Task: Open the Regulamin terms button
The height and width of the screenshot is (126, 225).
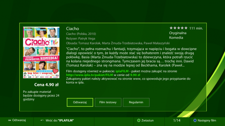Action: pyautogui.click(x=136, y=102)
